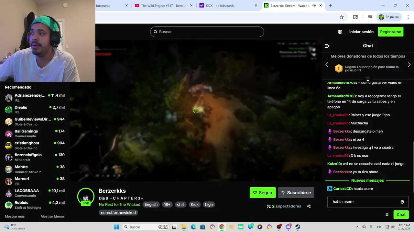Open the No Rest for the Wicked category link
Screen dimensions: 414x232
pyautogui.click(x=120, y=205)
